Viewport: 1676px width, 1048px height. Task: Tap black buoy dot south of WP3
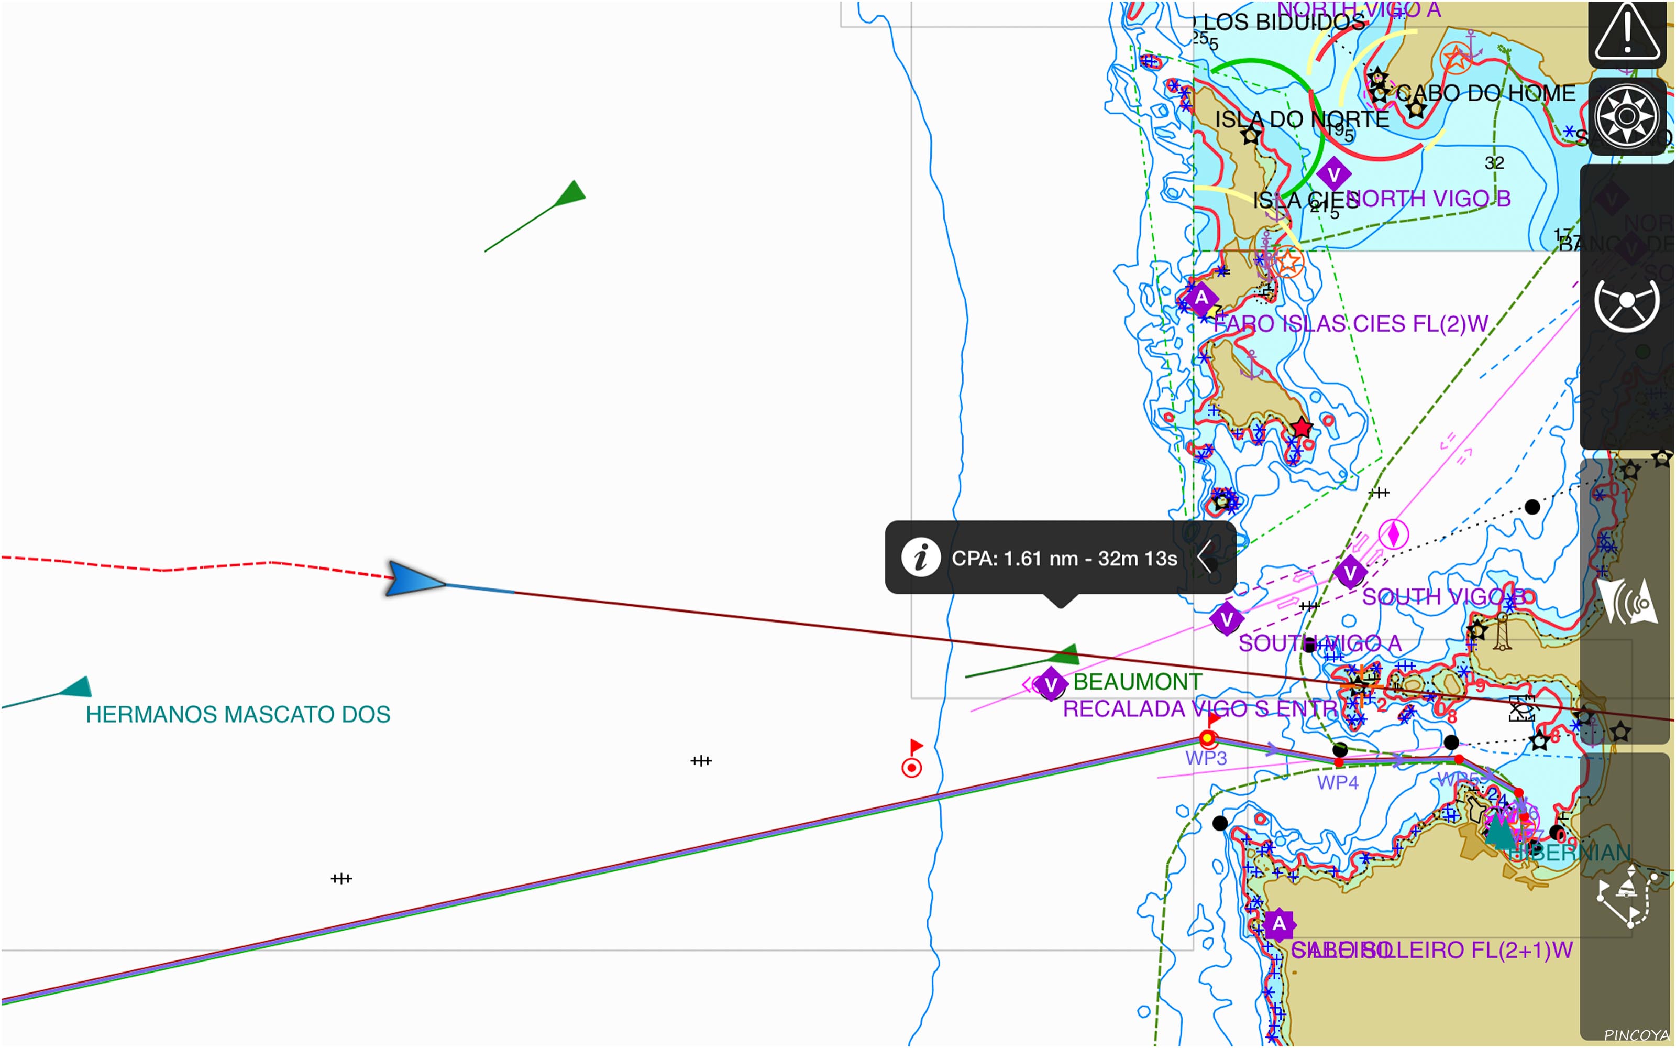coord(1220,823)
